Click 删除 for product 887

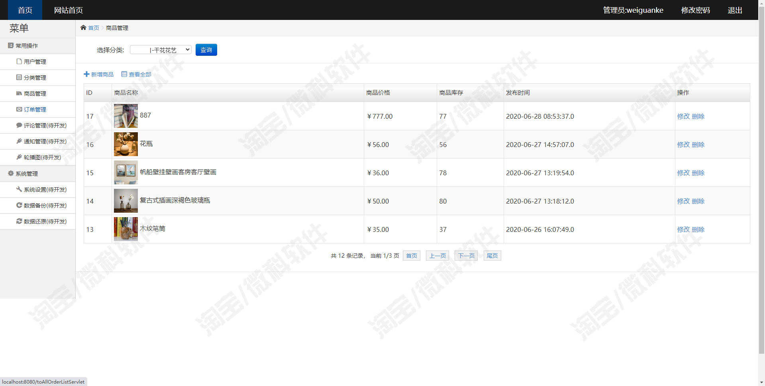(x=698, y=116)
